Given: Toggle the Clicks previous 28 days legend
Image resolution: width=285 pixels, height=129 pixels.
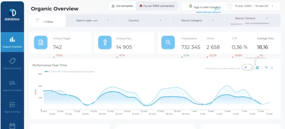Looking at the screenshot, I should point(76,72).
